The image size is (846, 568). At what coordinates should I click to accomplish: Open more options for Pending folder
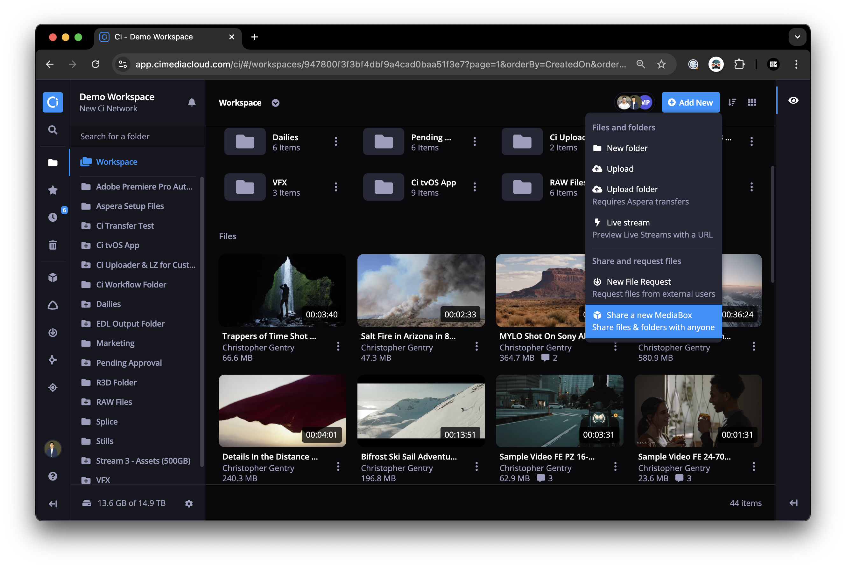point(475,141)
